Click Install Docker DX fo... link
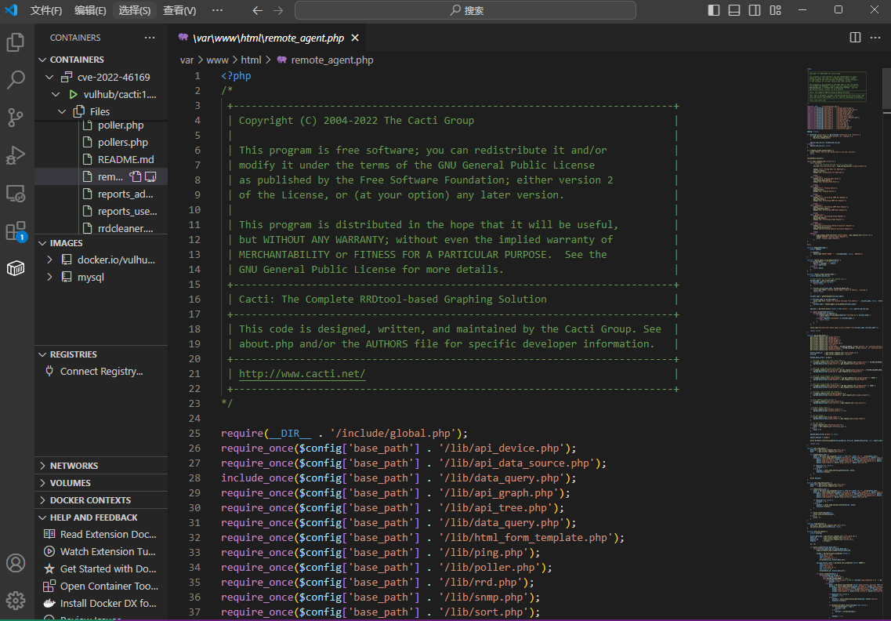Viewport: 891px width, 621px height. [x=101, y=604]
